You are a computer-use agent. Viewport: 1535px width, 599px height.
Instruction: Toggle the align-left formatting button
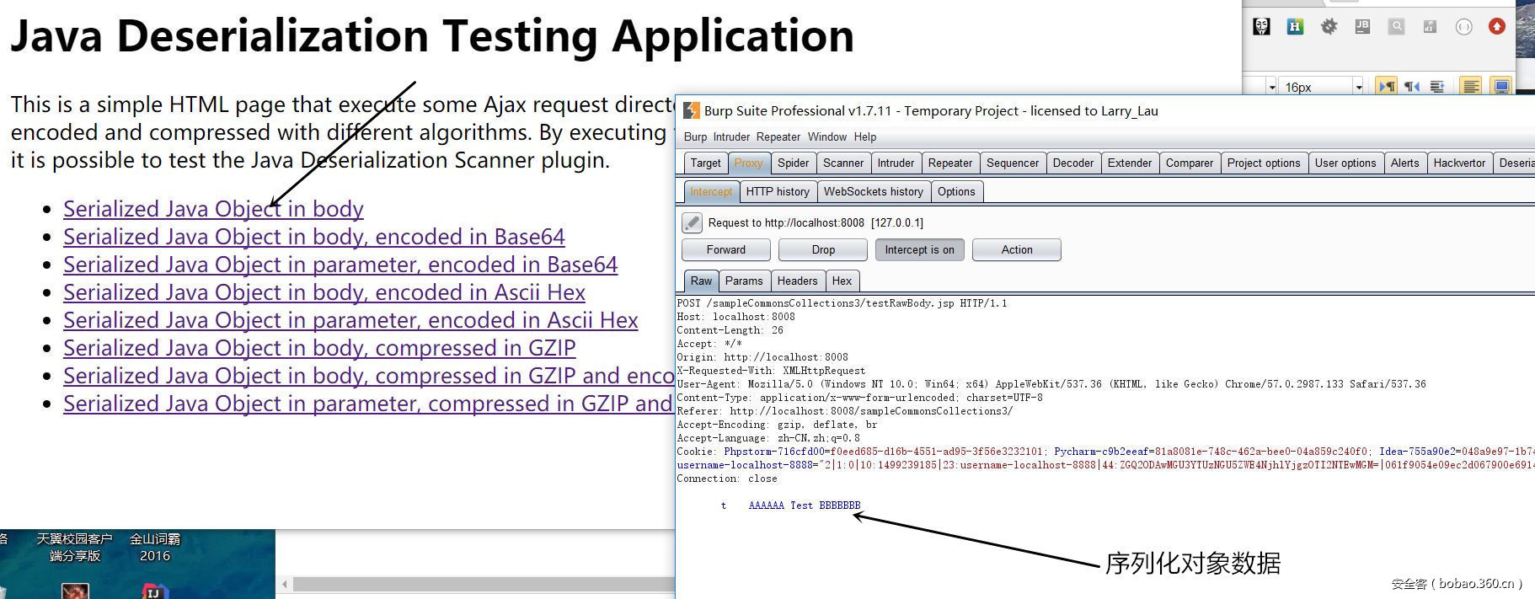click(1471, 86)
